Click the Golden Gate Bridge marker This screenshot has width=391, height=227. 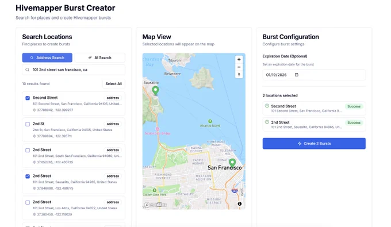158,129
